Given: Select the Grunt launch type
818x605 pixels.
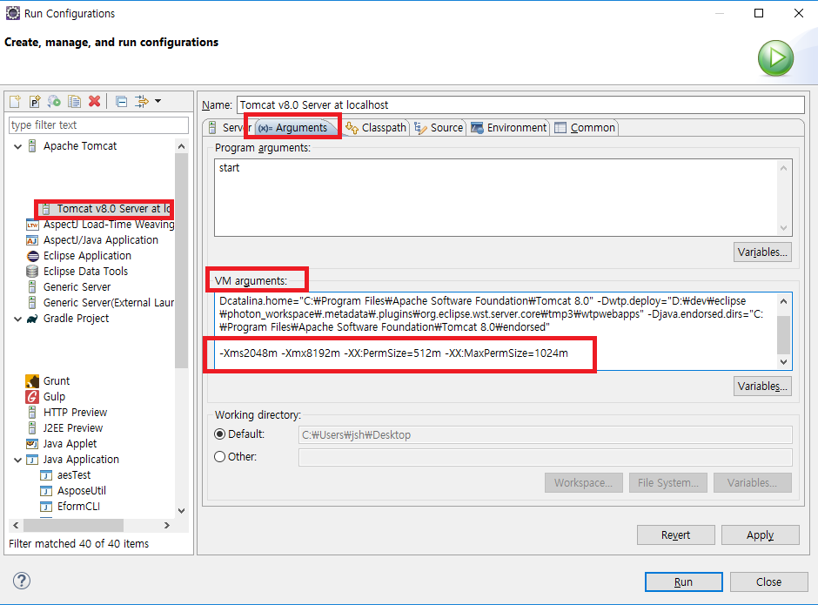Looking at the screenshot, I should click(x=48, y=381).
